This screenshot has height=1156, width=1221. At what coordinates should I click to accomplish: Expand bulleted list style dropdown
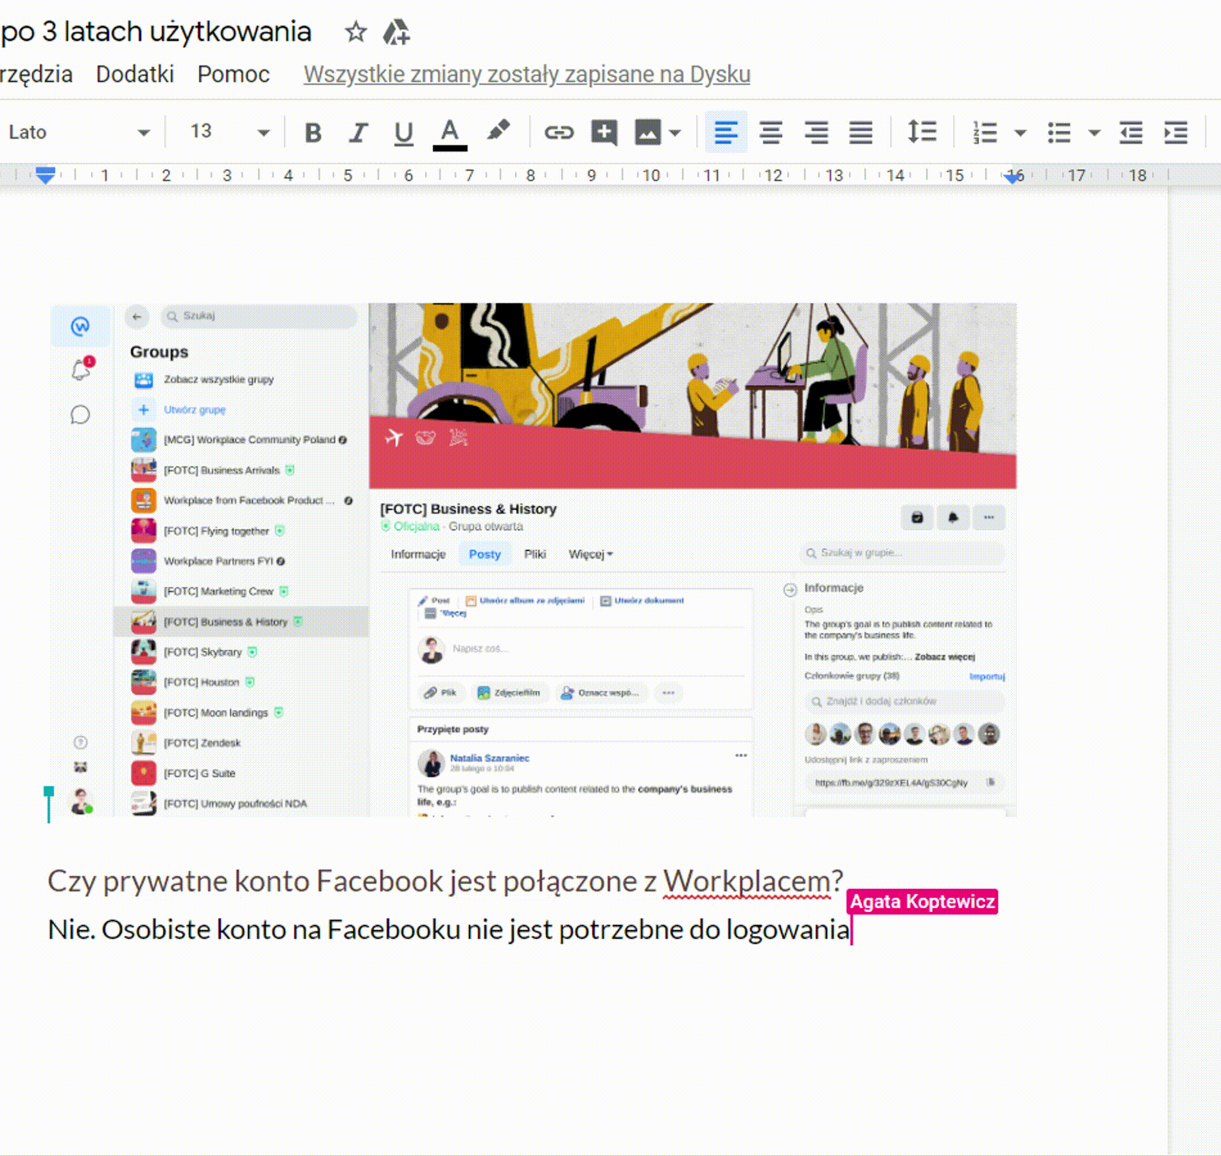coord(1094,134)
